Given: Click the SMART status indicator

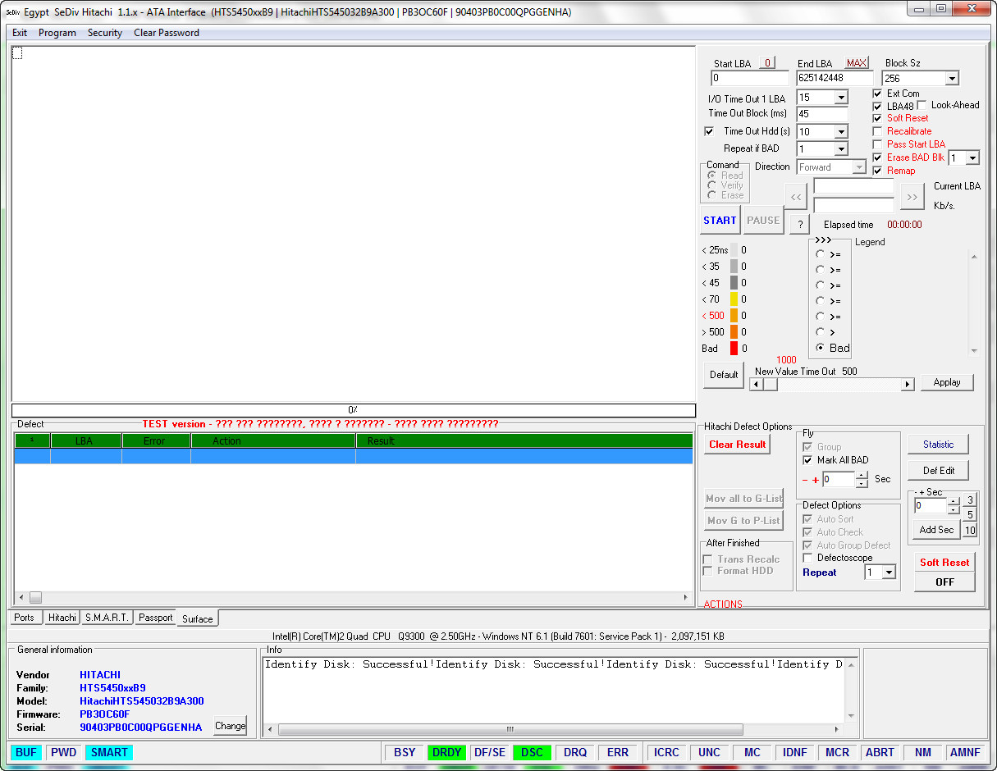Looking at the screenshot, I should click(109, 752).
